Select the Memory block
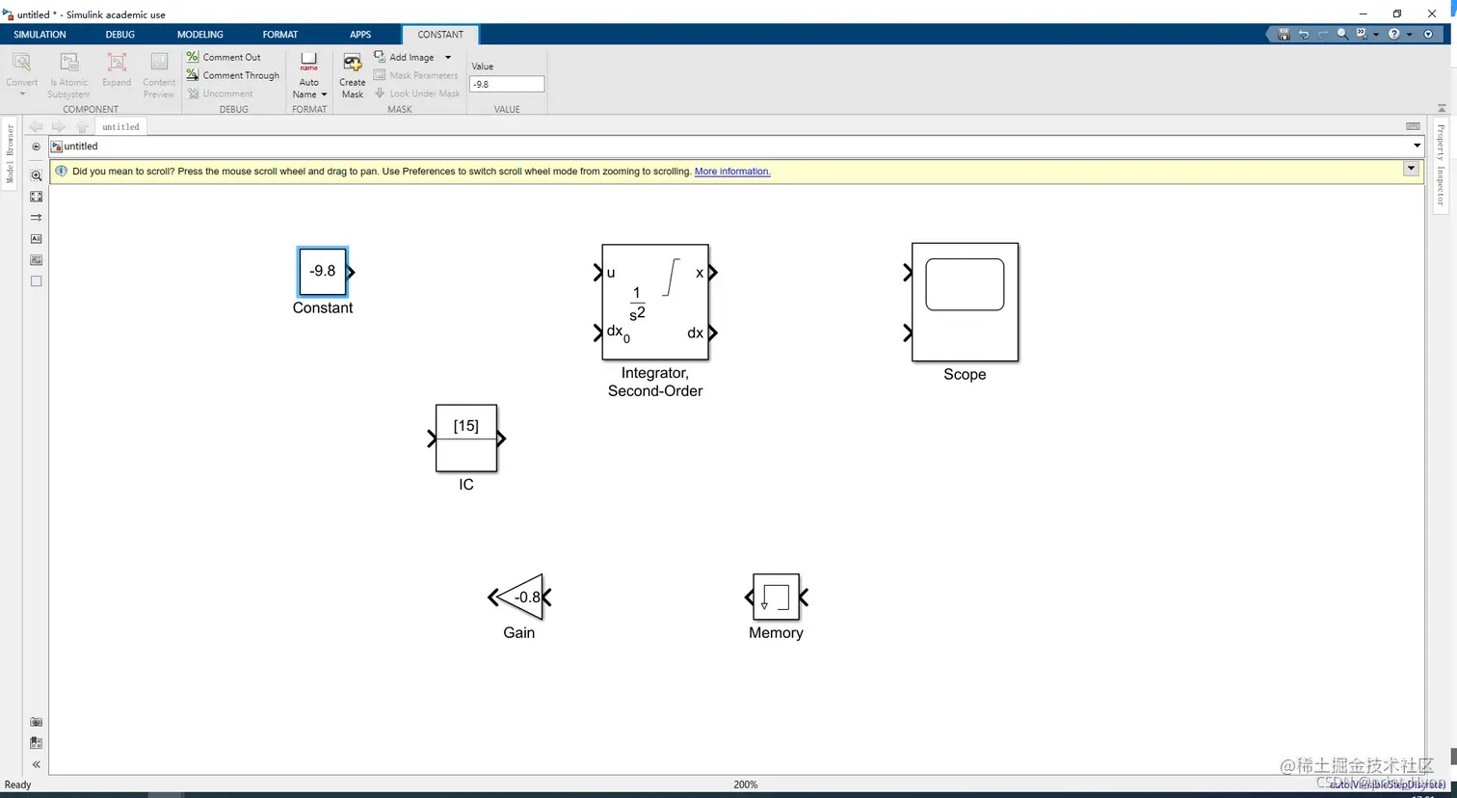1457x798 pixels. coord(777,598)
